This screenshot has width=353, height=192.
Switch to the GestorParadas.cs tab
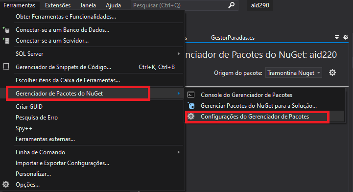tap(233, 38)
